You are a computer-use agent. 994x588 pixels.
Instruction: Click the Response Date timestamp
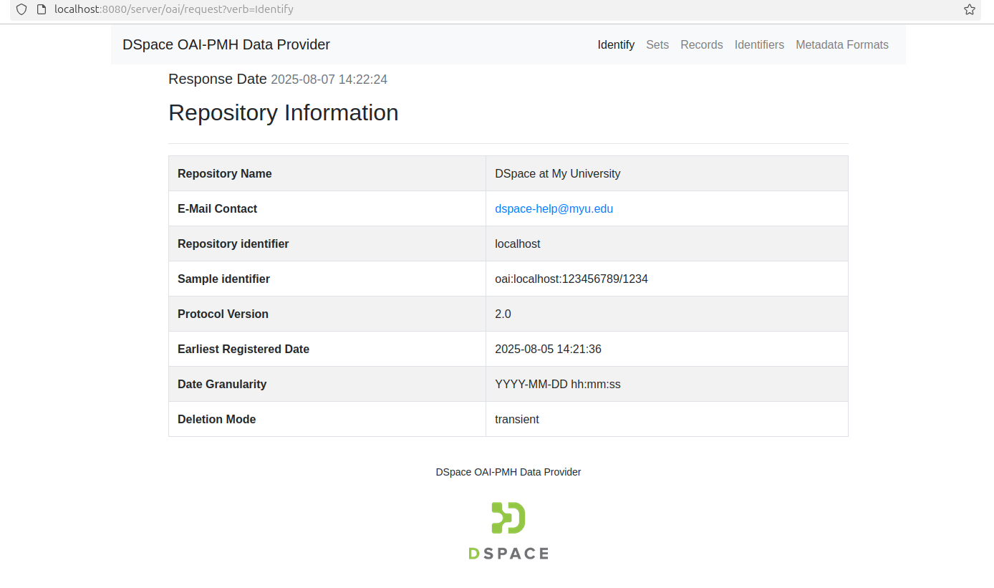(x=329, y=79)
